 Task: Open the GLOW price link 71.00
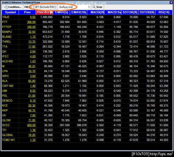point(32,120)
